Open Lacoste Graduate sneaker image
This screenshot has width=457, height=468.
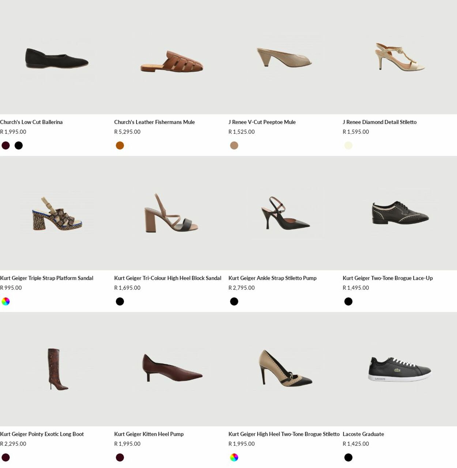400,369
